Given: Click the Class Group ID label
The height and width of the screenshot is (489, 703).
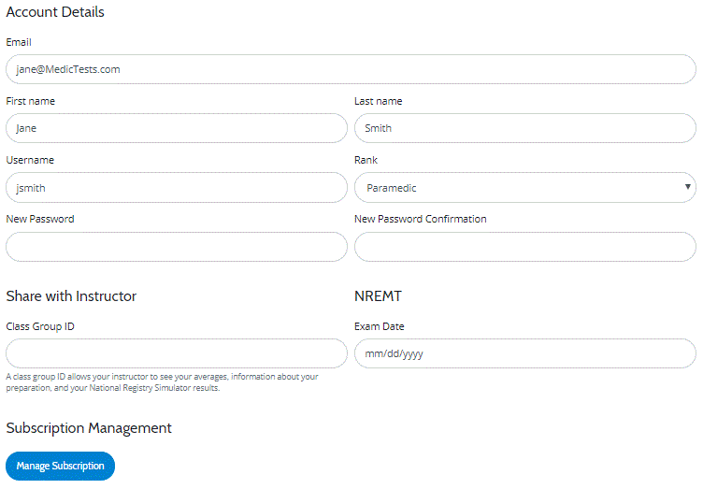Looking at the screenshot, I should (x=40, y=326).
